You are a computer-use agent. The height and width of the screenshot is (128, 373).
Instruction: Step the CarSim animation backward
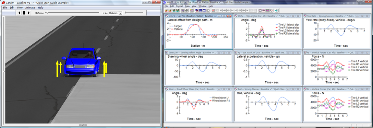pos(19,13)
